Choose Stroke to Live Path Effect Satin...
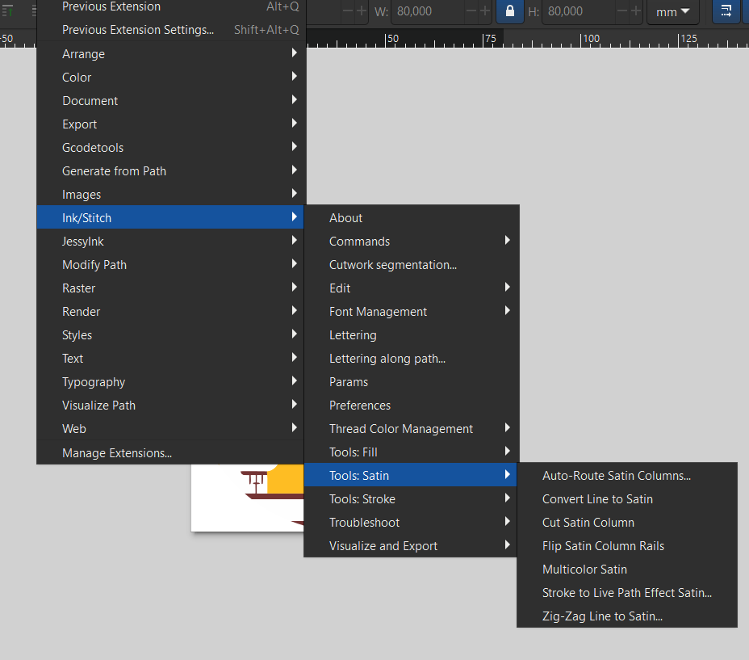 (627, 593)
